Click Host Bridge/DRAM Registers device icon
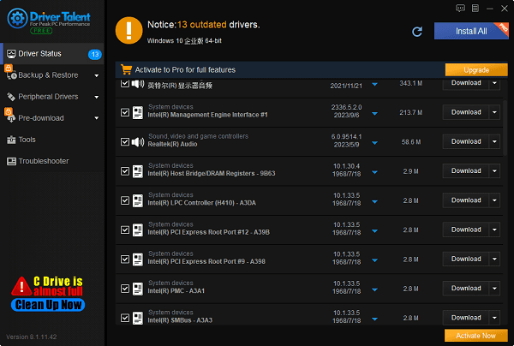The width and height of the screenshot is (514, 346). point(138,171)
